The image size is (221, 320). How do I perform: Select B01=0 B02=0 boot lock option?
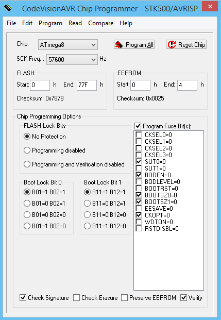[x=27, y=215]
